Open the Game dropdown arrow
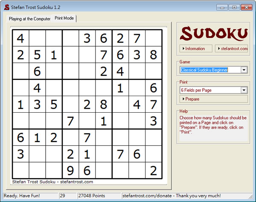Screen dimensions: 256x202 point(244,70)
